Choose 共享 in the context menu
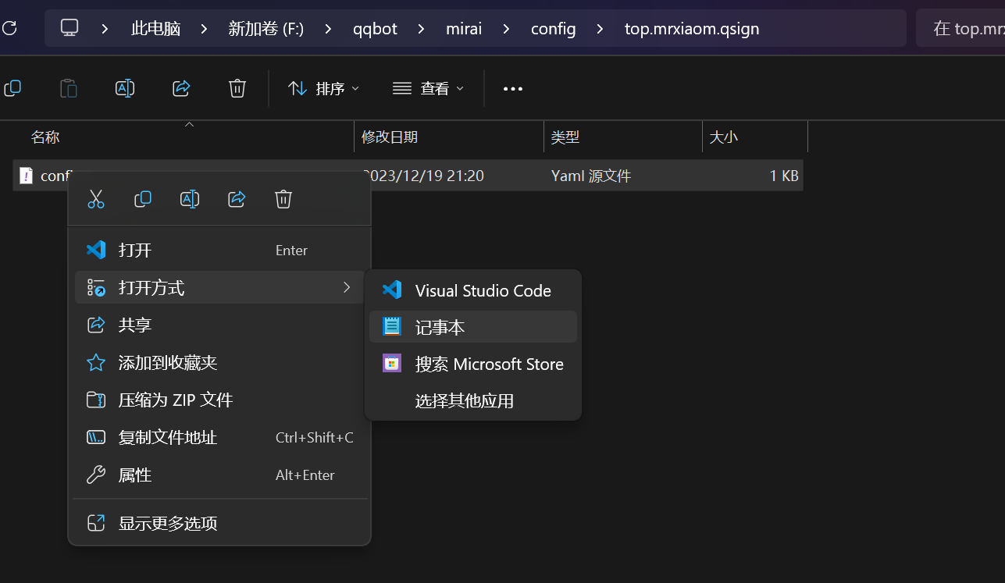The height and width of the screenshot is (583, 1005). (x=219, y=325)
